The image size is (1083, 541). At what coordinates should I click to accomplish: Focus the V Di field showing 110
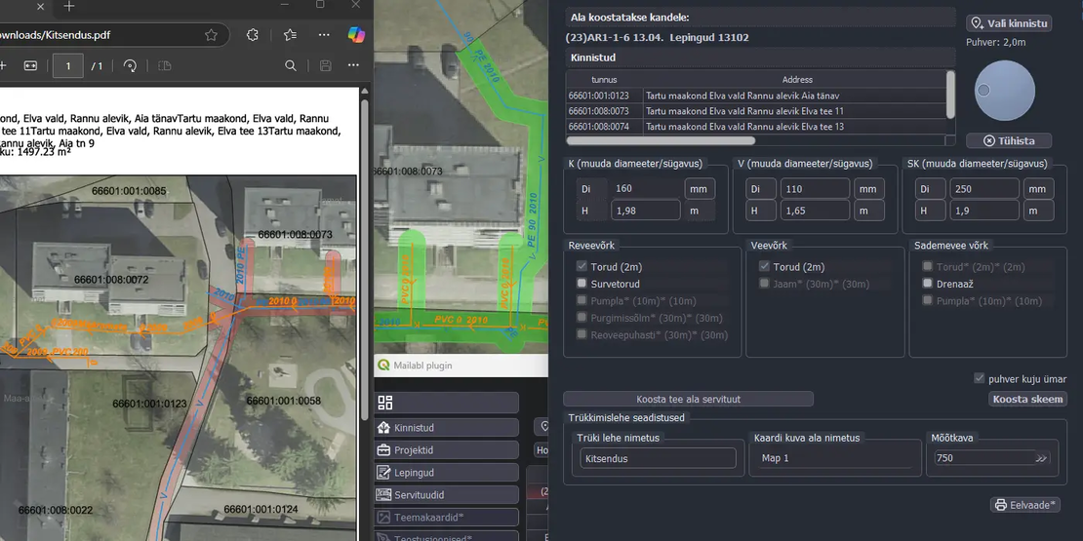click(815, 189)
